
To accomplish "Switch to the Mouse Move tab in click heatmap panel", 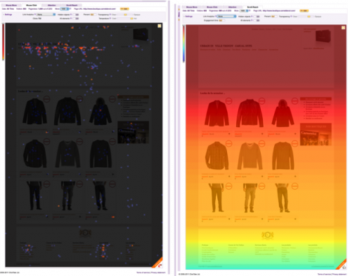I will click(11, 5).
